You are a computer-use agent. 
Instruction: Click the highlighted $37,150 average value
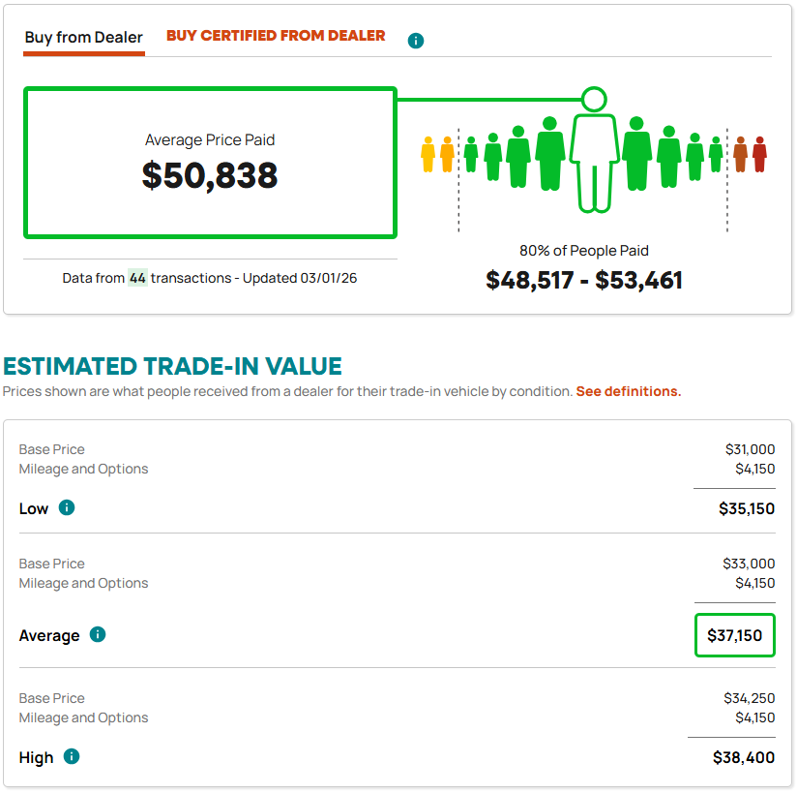tap(734, 635)
